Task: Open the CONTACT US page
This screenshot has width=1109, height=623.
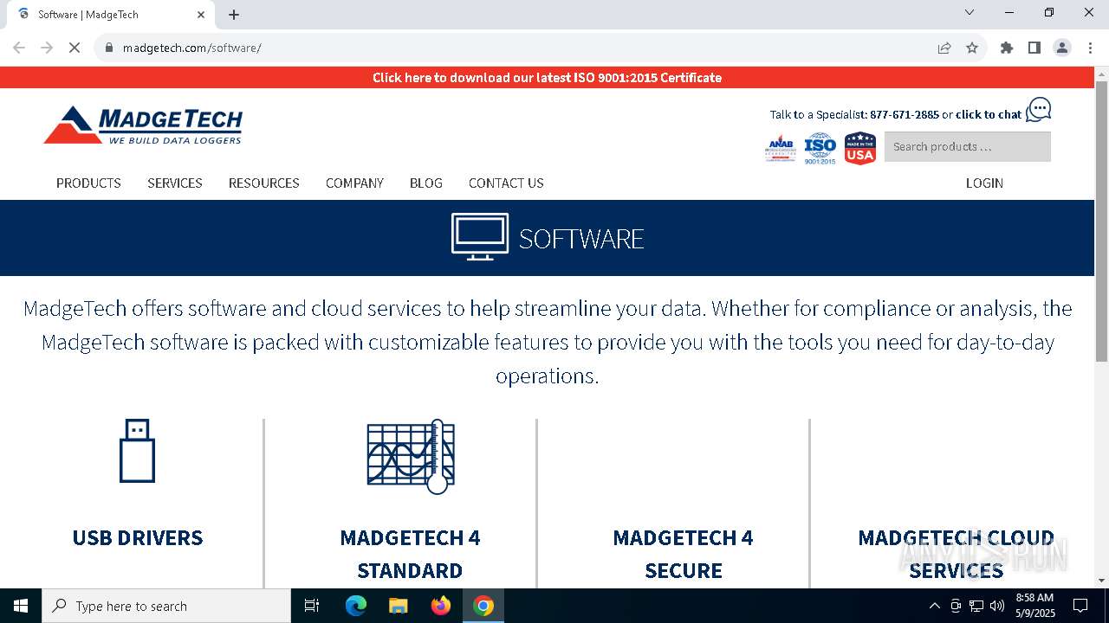Action: 506,183
